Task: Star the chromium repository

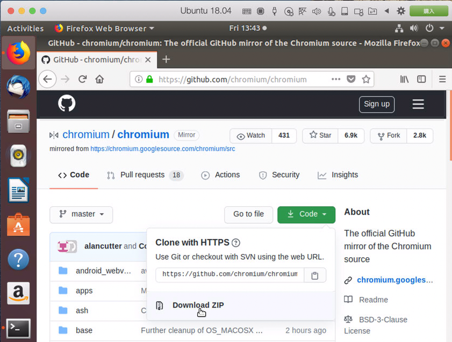Action: coord(320,135)
